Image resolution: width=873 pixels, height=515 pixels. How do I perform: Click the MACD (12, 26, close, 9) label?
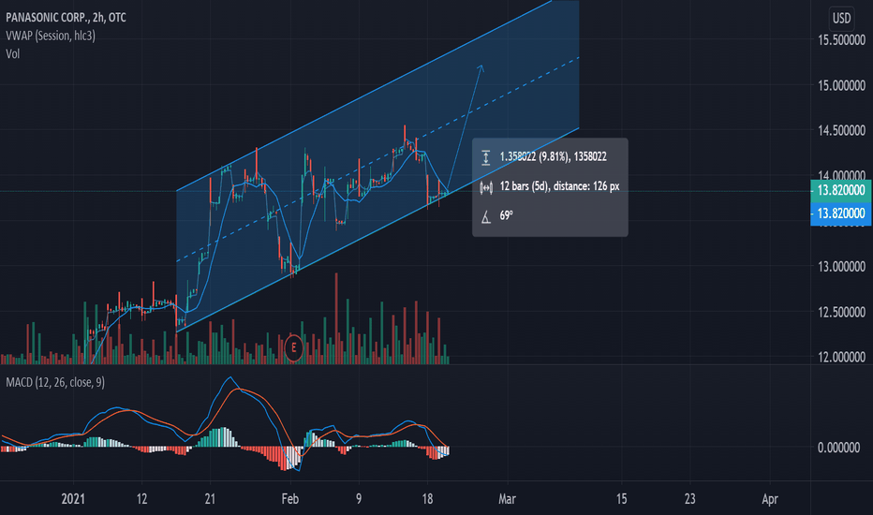pos(55,382)
